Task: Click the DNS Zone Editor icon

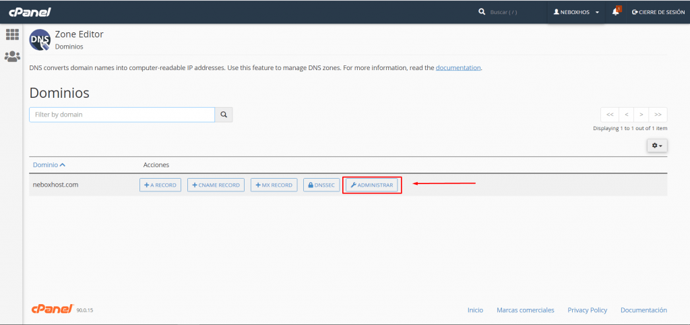Action: tap(40, 40)
